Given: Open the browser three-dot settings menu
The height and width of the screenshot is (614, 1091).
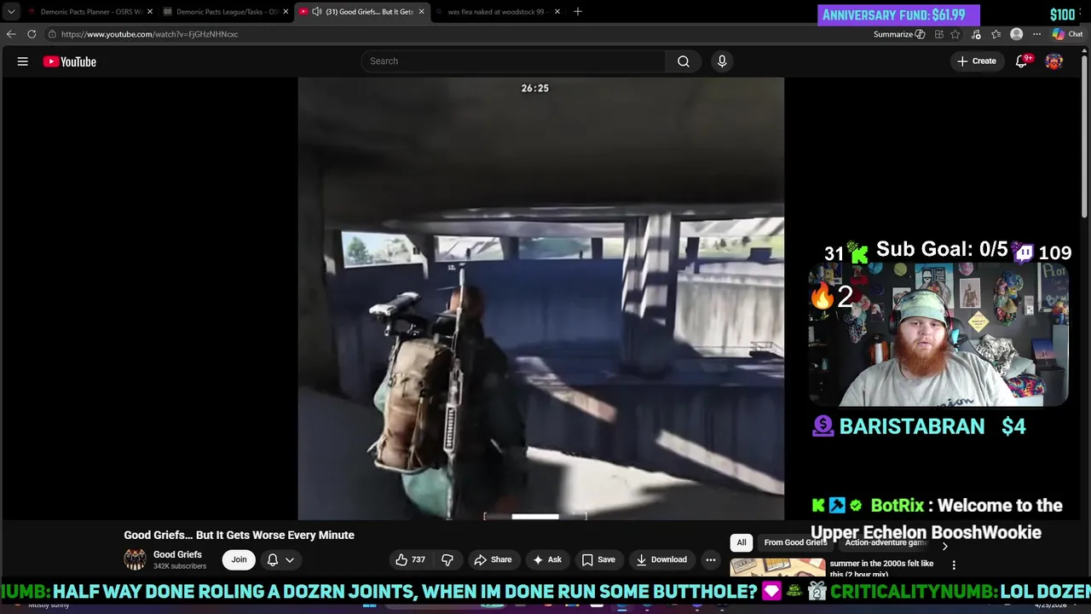Looking at the screenshot, I should click(1036, 34).
